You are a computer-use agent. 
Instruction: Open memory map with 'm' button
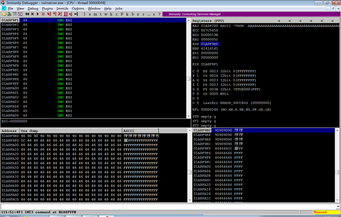coord(95,14)
